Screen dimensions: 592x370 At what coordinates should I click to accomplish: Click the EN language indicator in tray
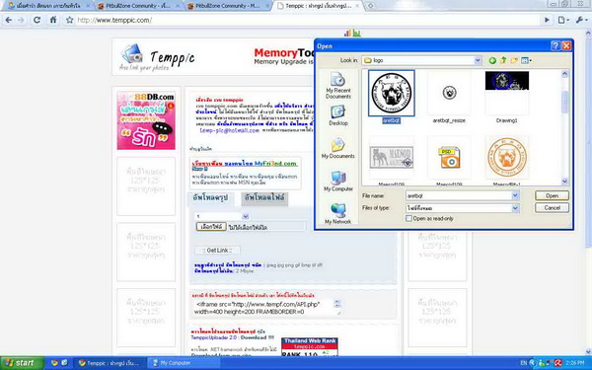tap(523, 363)
